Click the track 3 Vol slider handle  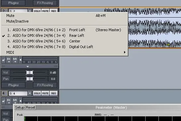click(29, 73)
